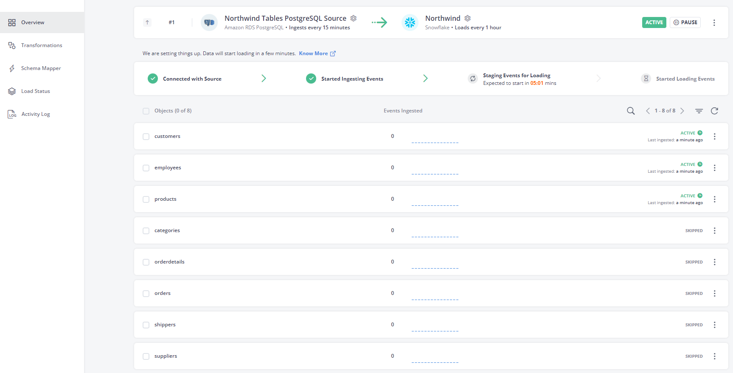Image resolution: width=733 pixels, height=373 pixels.
Task: Click Started Loading Events hourglass icon
Action: [x=646, y=79]
